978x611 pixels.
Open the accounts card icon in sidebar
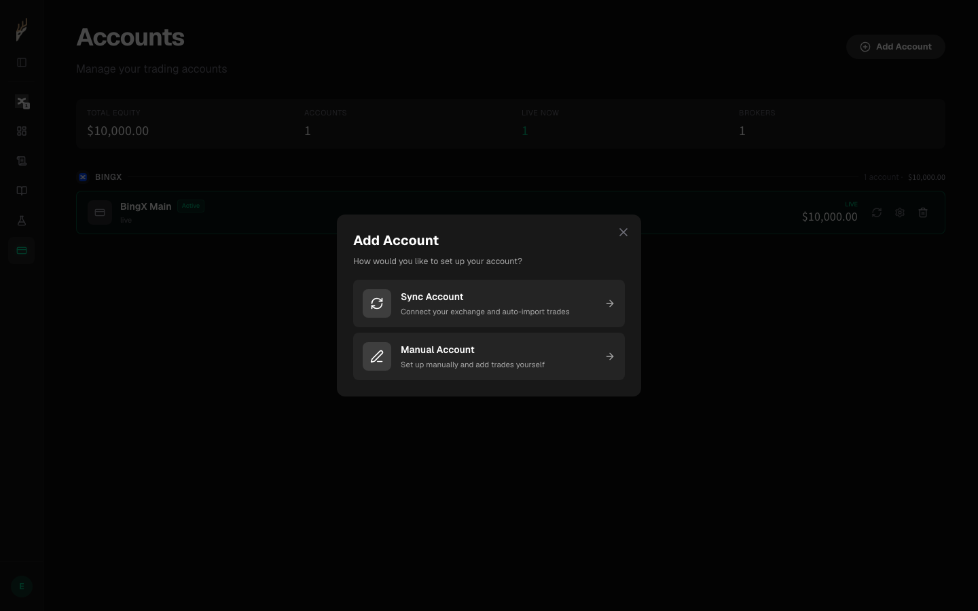[x=22, y=251]
